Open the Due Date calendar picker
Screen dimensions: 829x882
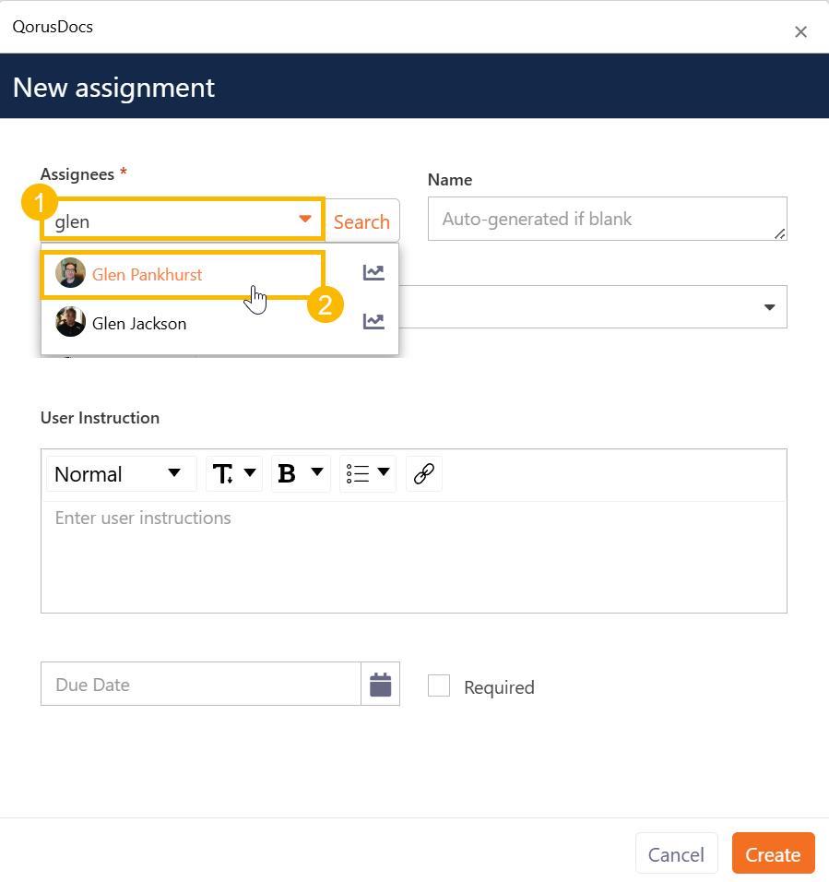(380, 685)
